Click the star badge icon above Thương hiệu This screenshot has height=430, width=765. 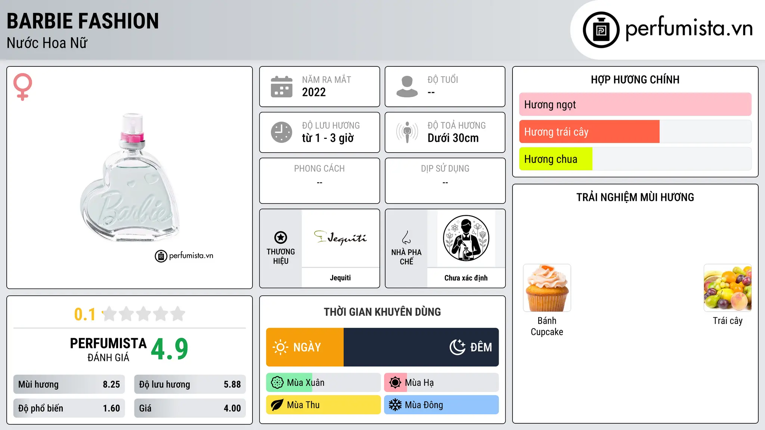pos(281,237)
